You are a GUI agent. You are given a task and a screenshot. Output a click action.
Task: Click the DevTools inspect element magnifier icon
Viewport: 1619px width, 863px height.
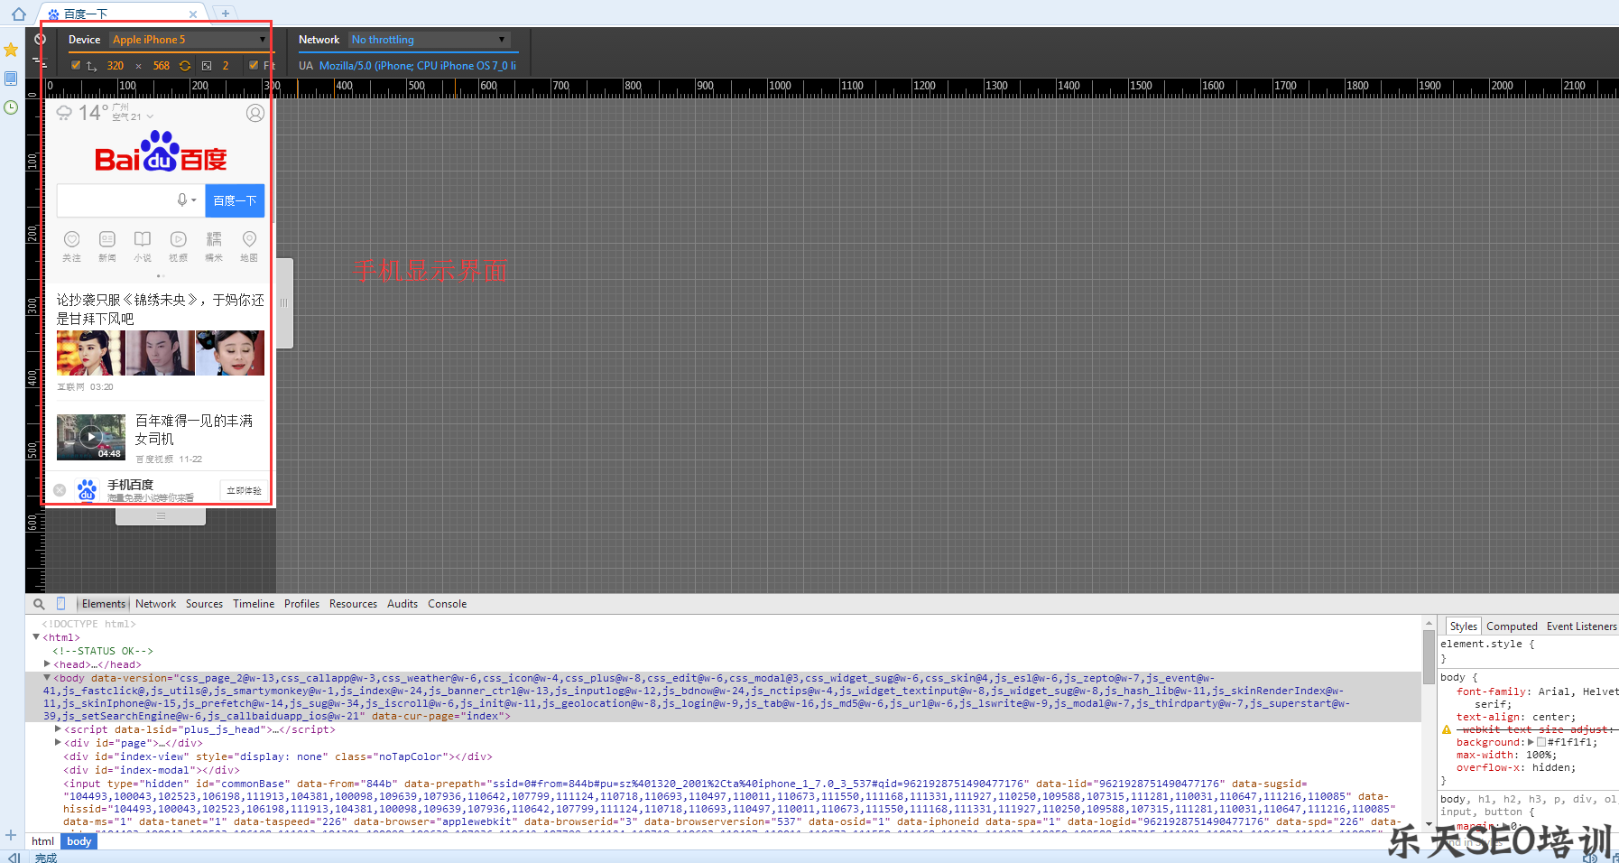coord(39,604)
